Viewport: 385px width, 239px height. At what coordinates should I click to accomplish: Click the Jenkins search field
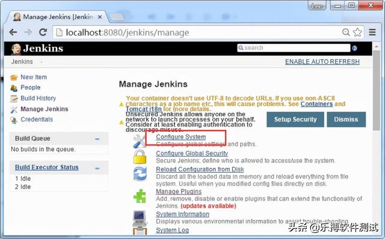pyautogui.click(x=294, y=48)
